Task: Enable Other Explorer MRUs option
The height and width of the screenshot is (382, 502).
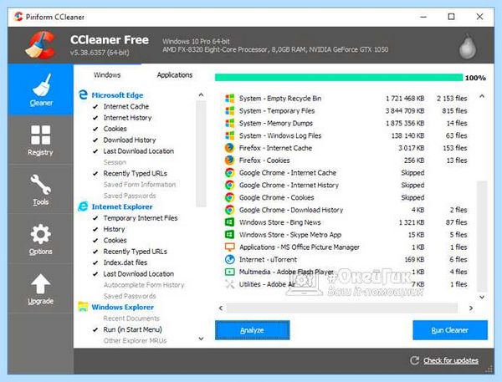Action: tap(135, 341)
